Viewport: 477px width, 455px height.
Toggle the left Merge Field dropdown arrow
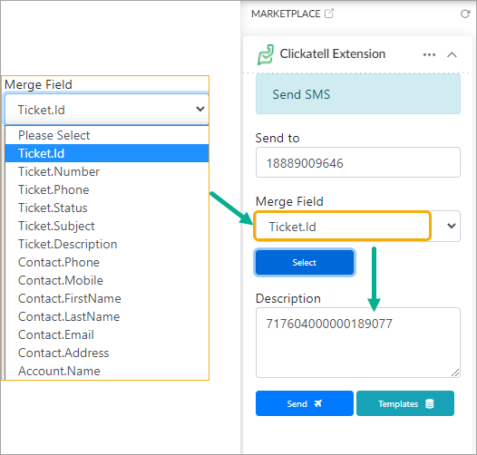pos(200,109)
